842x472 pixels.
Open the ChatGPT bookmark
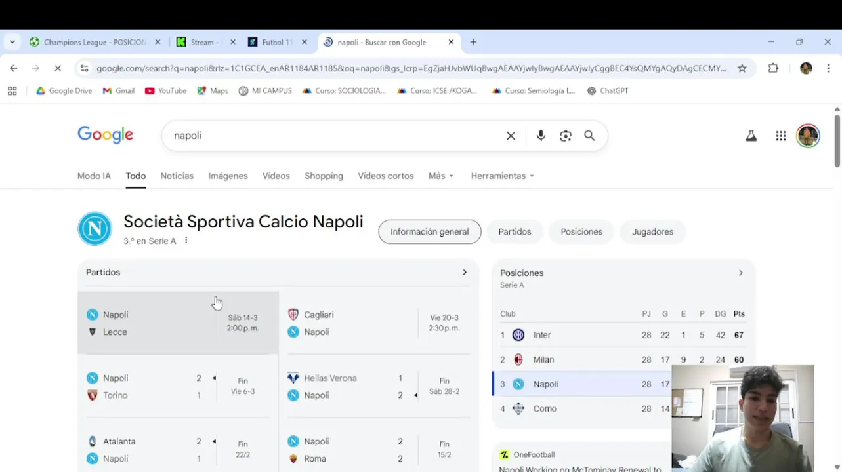click(608, 91)
